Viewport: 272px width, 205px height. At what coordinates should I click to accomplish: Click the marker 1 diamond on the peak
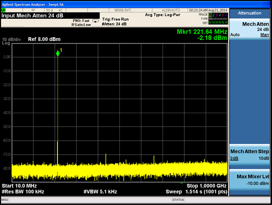click(58, 53)
